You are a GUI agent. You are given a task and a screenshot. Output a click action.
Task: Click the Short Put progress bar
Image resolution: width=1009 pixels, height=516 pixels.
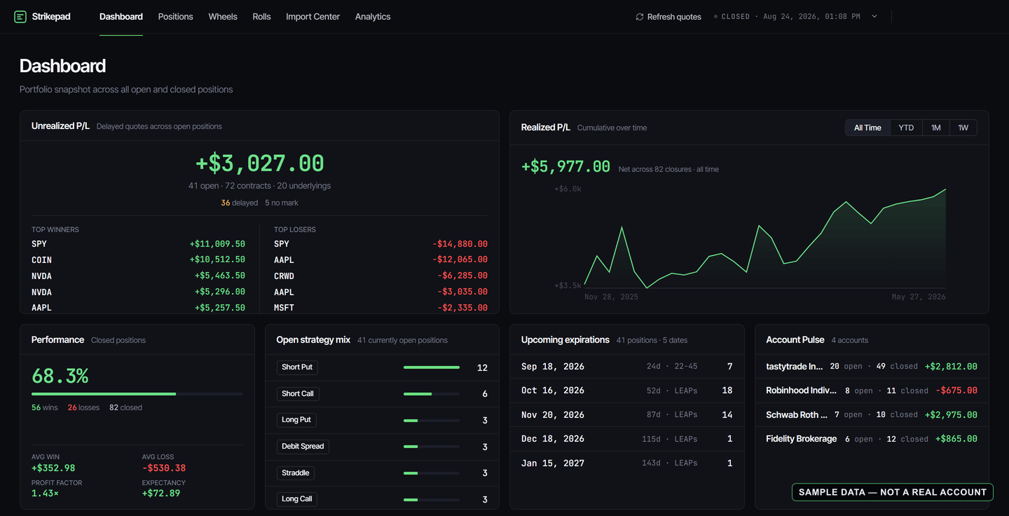pyautogui.click(x=432, y=367)
